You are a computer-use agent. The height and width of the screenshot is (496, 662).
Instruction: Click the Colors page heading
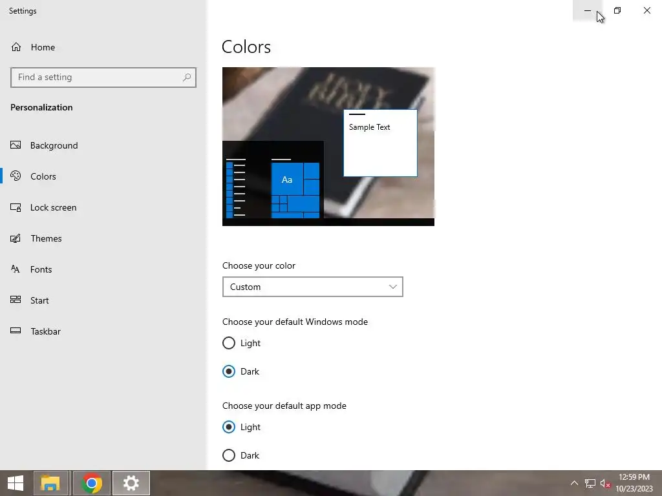[x=246, y=46]
